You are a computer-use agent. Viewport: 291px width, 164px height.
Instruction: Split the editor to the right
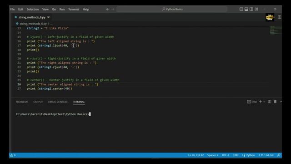(x=279, y=17)
